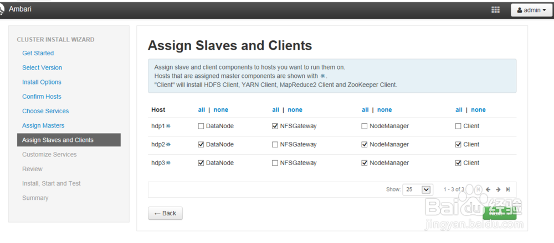The width and height of the screenshot is (554, 243).
Task: Go to next page using right arrow
Action: [498, 189]
